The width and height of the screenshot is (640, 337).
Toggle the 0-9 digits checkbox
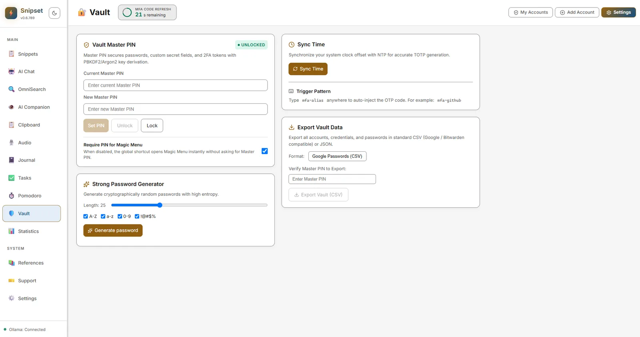pos(120,216)
